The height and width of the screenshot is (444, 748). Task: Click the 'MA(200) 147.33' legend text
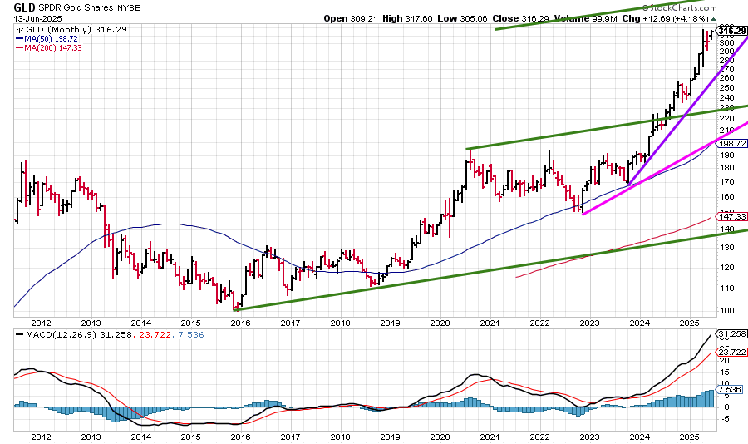pyautogui.click(x=52, y=47)
